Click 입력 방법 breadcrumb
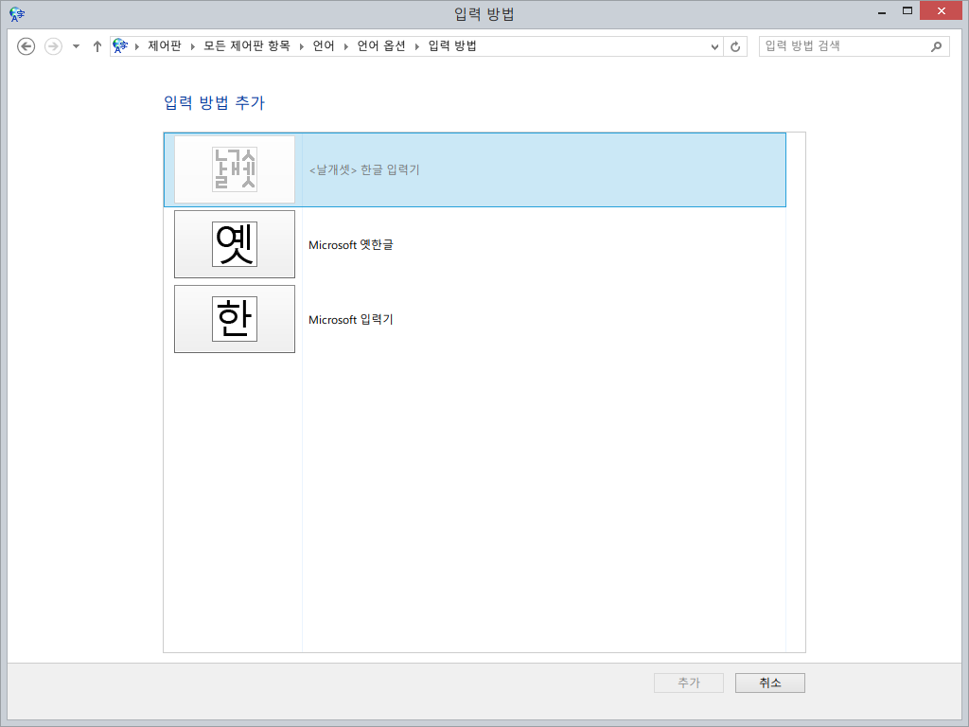The height and width of the screenshot is (727, 969). [x=452, y=46]
